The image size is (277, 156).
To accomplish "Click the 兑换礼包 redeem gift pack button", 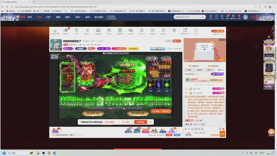I will pos(93,114).
